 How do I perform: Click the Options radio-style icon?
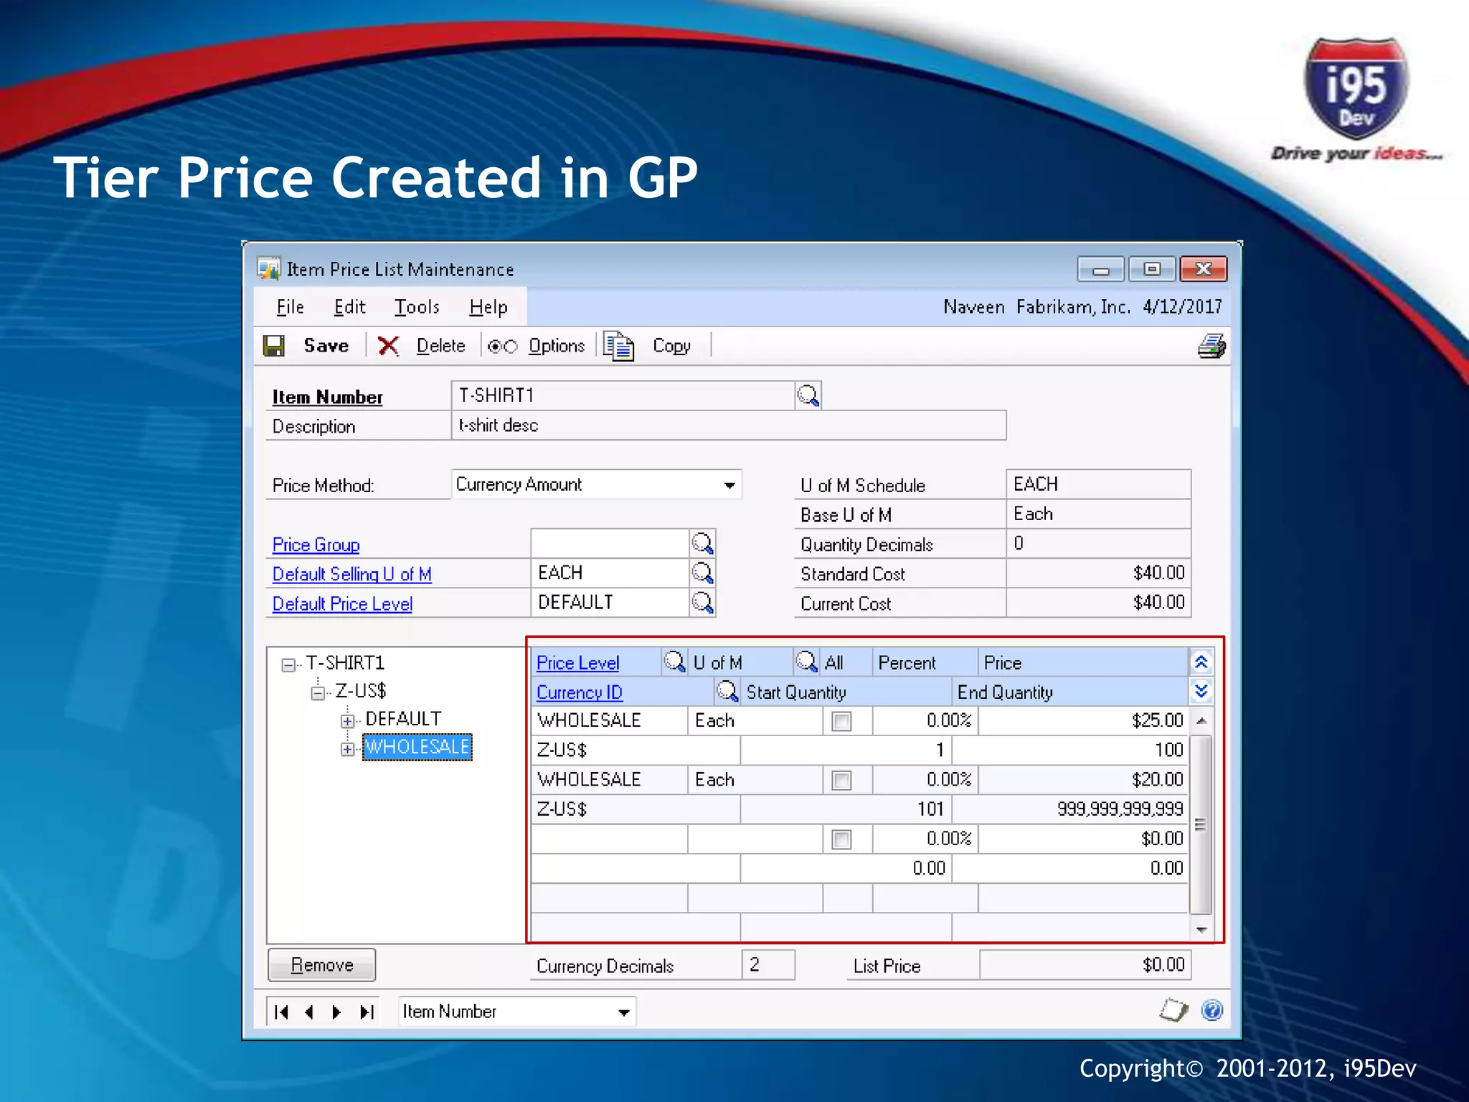pos(502,347)
